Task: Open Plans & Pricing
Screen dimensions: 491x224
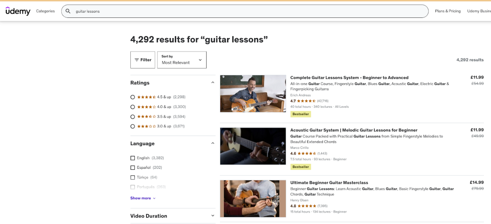Action: click(448, 11)
